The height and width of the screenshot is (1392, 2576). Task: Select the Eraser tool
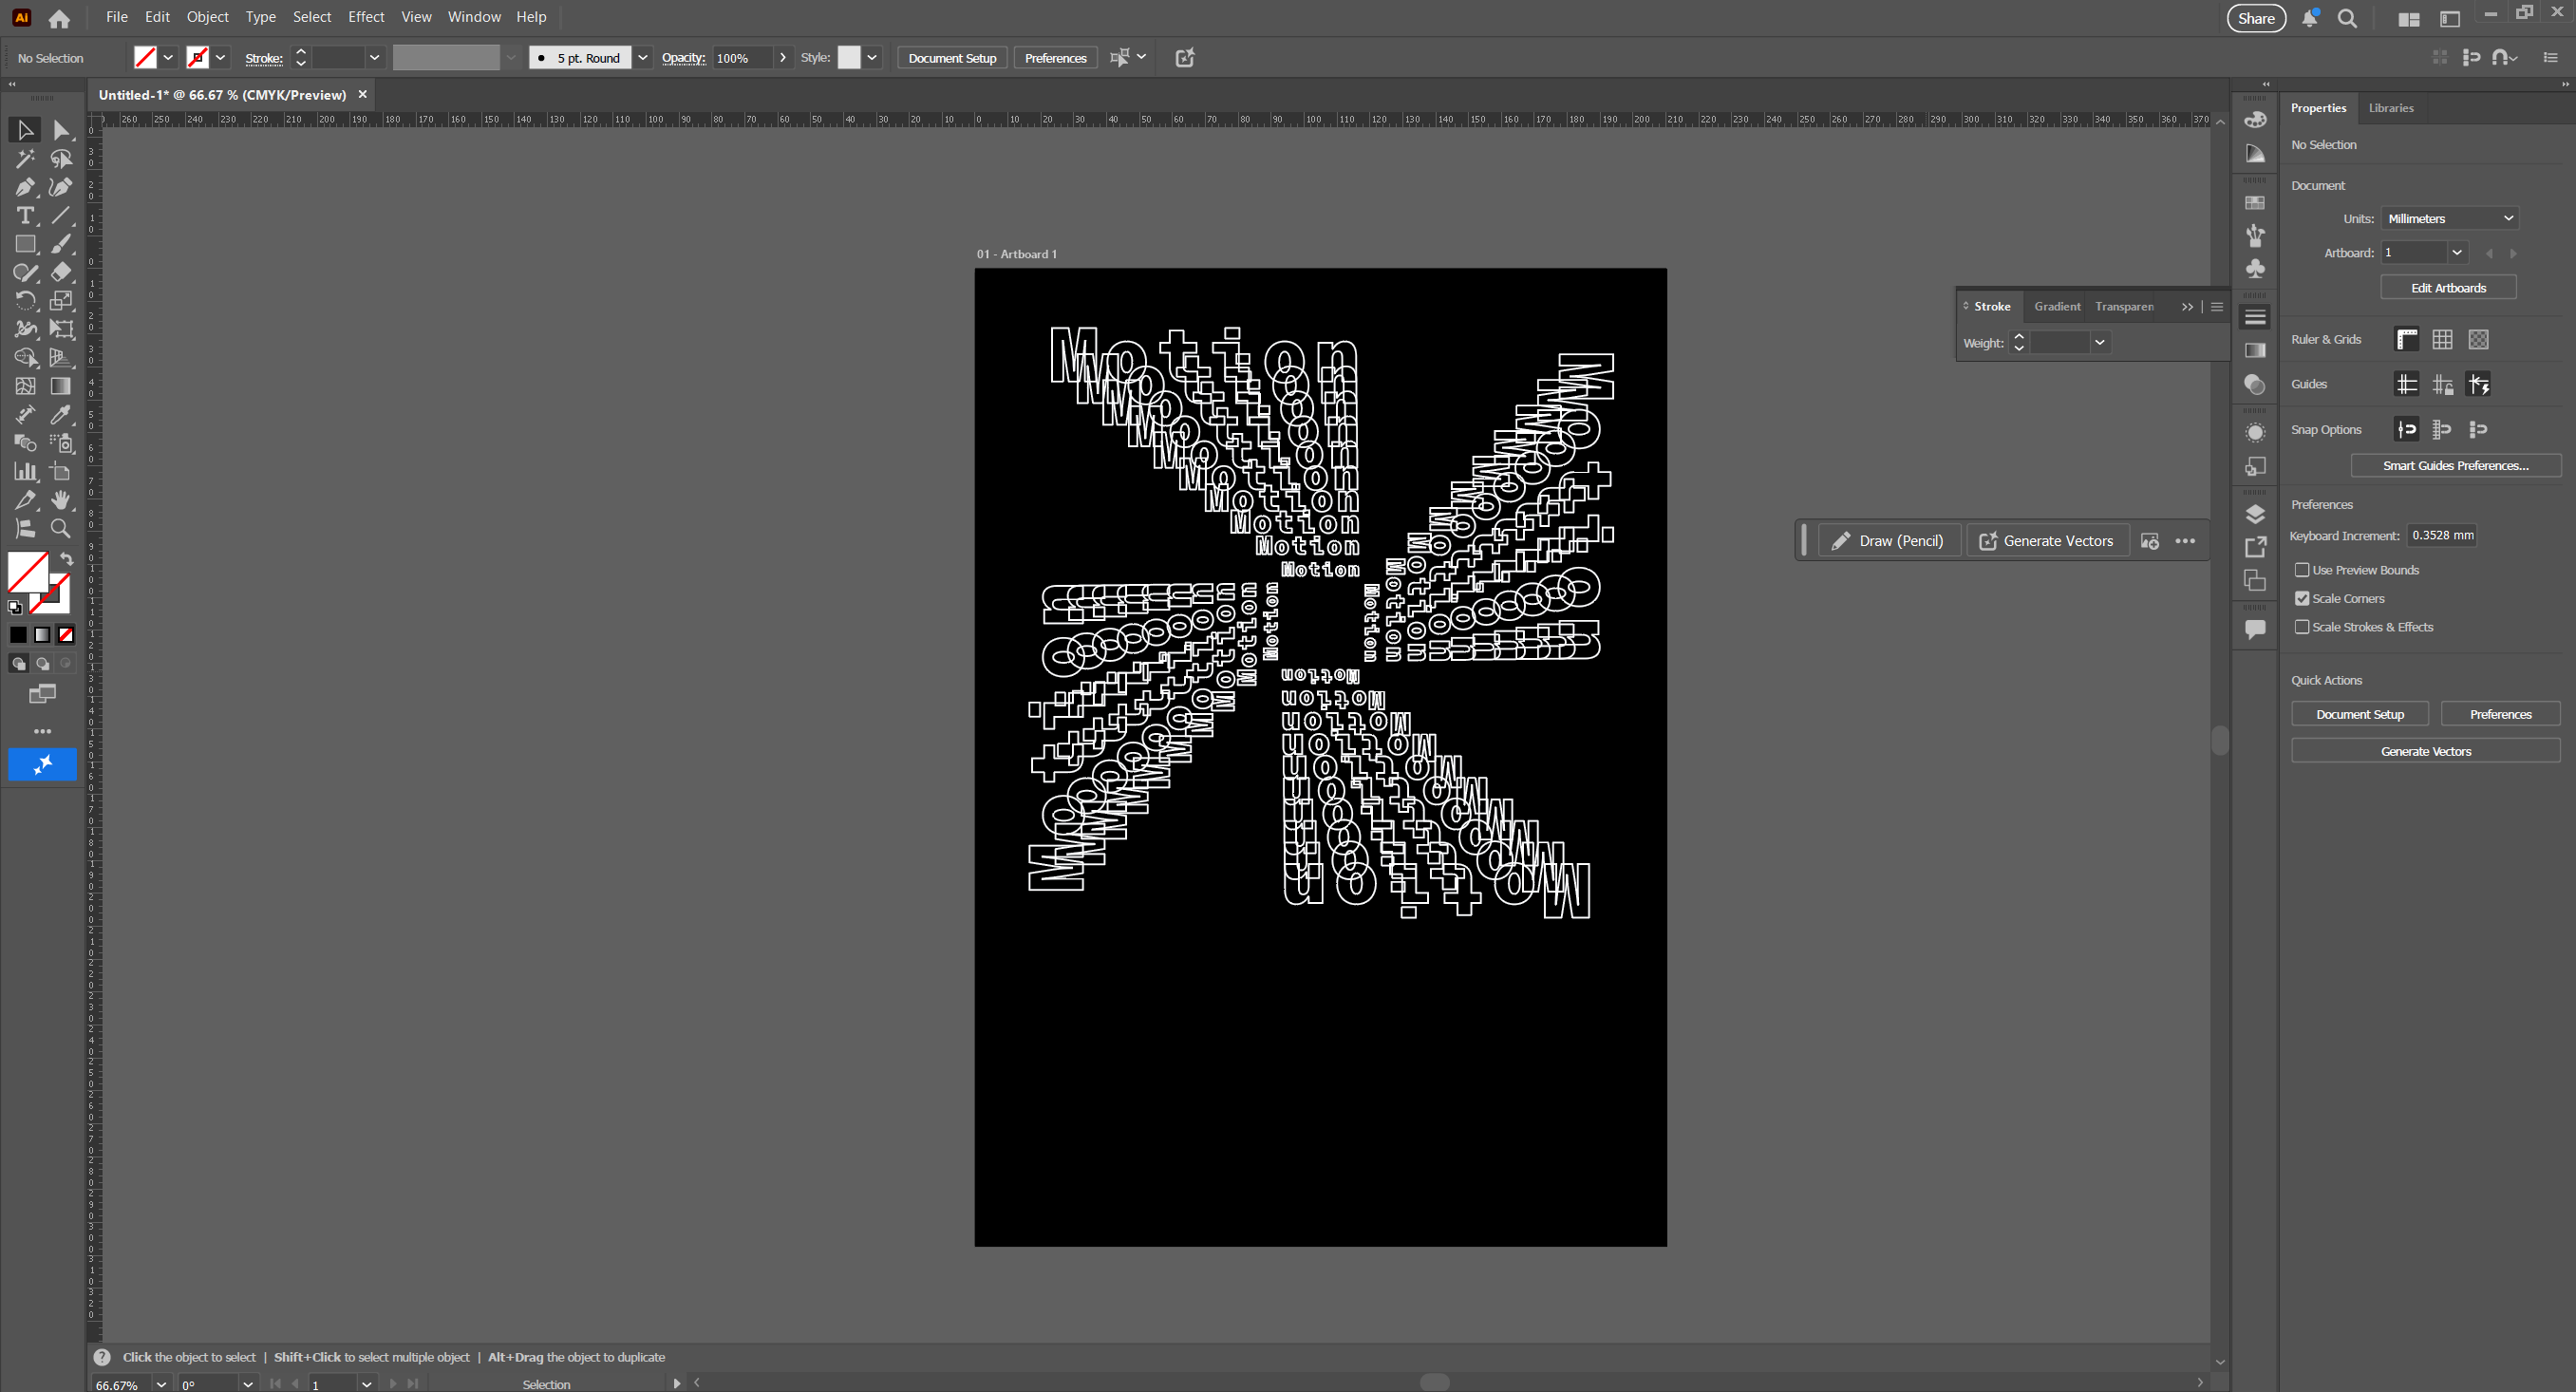pos(61,272)
